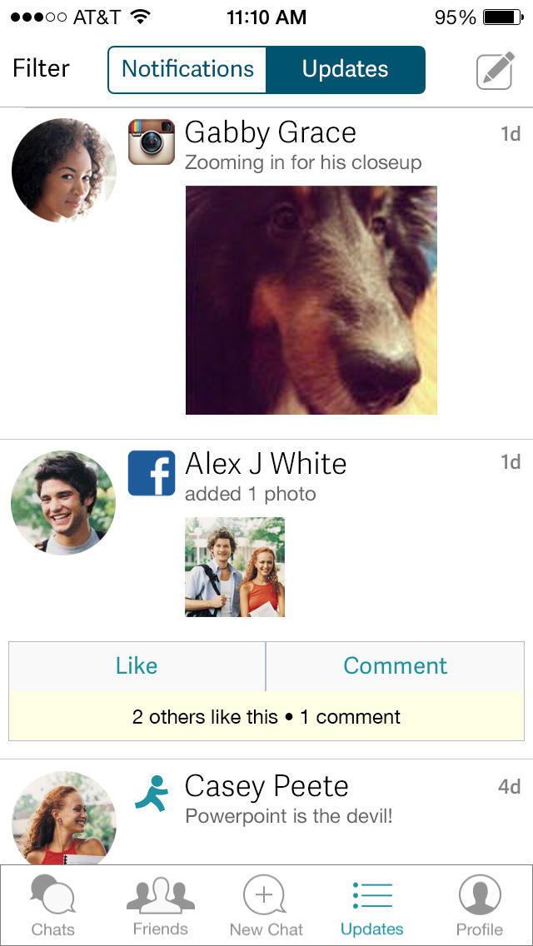Switch to the Notifications segment

pos(187,69)
